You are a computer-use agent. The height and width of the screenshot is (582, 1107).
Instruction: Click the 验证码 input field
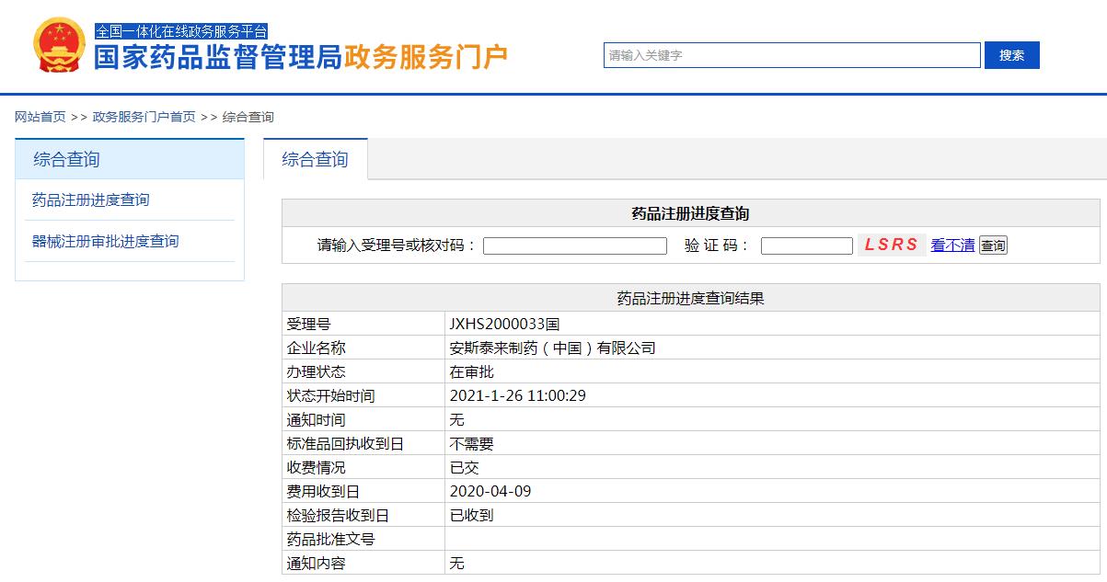pos(806,245)
